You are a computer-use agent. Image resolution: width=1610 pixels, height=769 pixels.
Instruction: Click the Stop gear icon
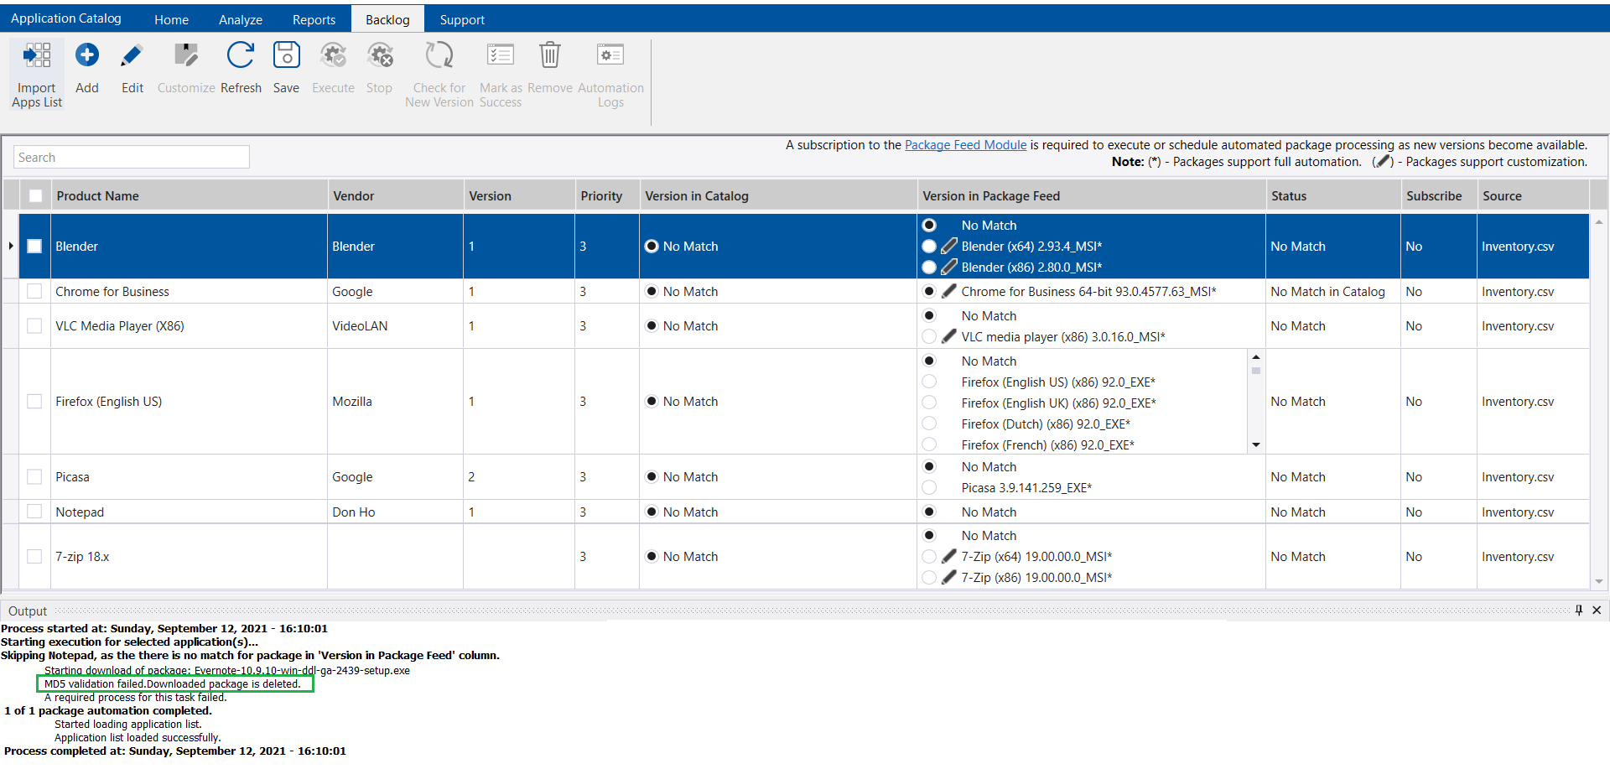(x=380, y=55)
